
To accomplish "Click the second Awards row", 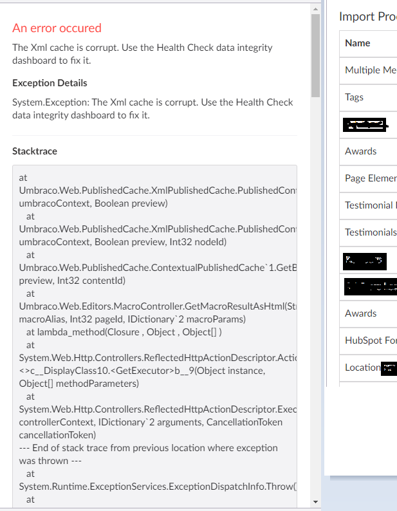I will [368, 314].
